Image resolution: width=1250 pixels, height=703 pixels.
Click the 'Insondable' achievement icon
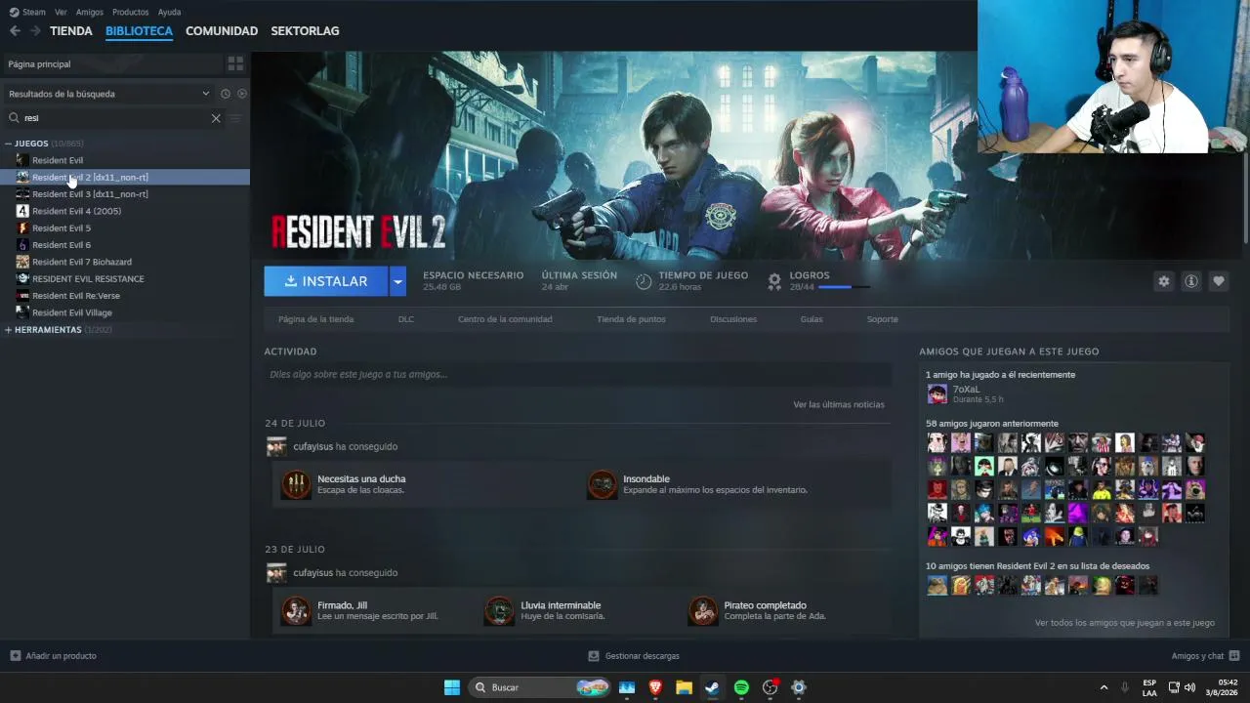(603, 484)
